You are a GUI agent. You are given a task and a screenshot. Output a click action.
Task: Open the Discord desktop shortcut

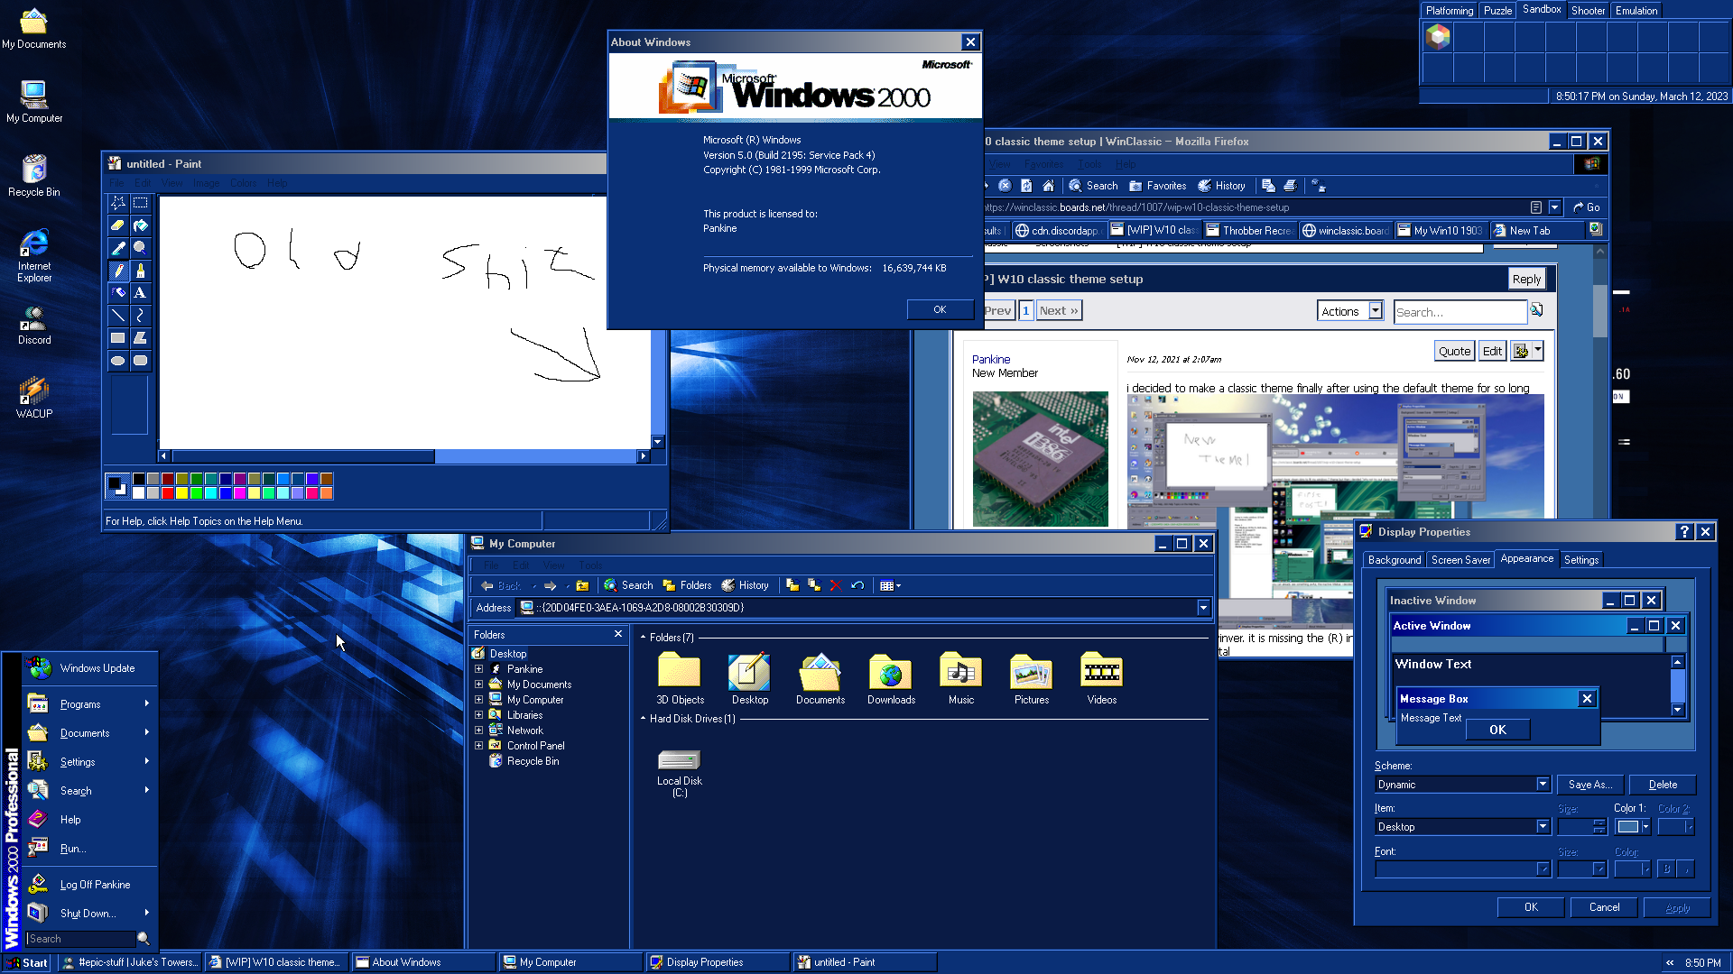34,326
